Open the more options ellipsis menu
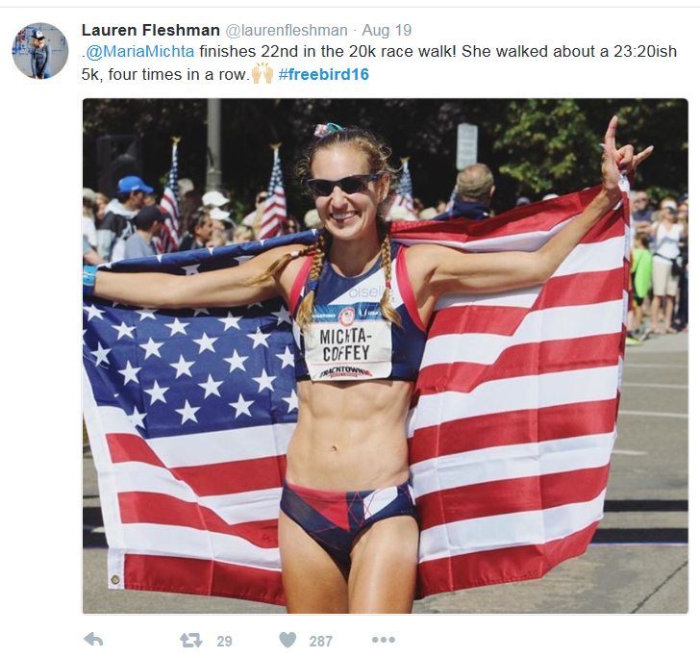700x658 pixels. (x=383, y=640)
